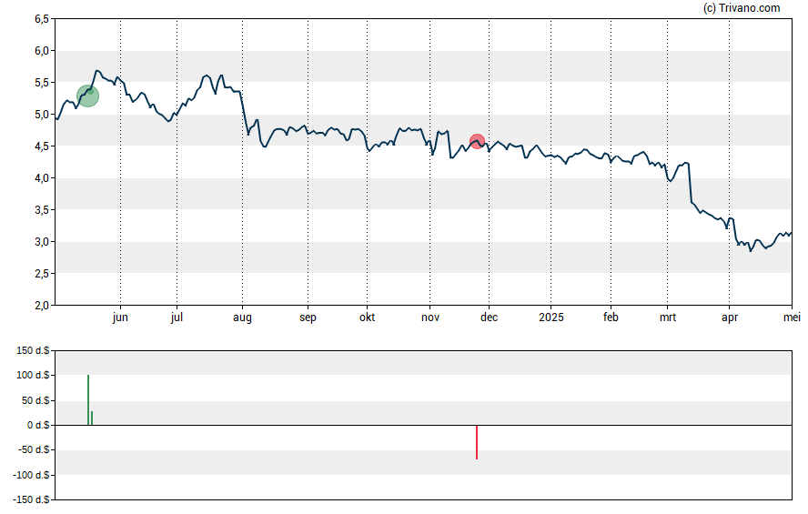Click the 'nov' month label
The image size is (808, 514).
430,317
